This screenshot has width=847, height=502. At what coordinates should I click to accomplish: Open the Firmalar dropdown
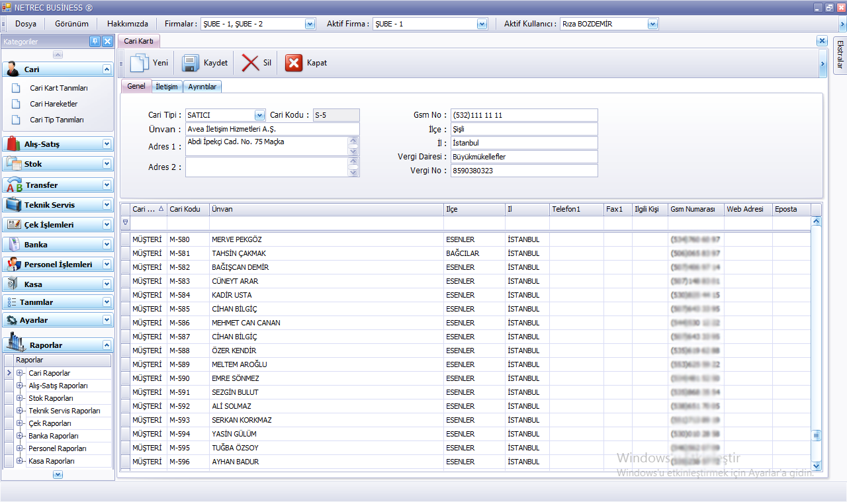310,24
